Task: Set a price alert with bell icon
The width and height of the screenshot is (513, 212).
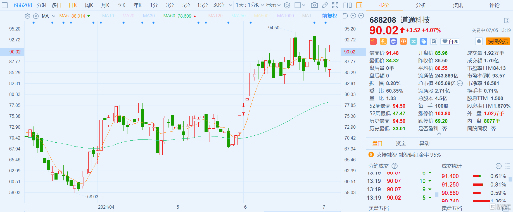Action: coord(479,41)
